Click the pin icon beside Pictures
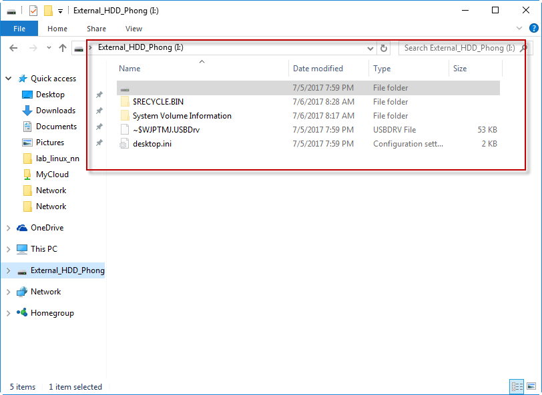The image size is (542, 395). tap(99, 143)
